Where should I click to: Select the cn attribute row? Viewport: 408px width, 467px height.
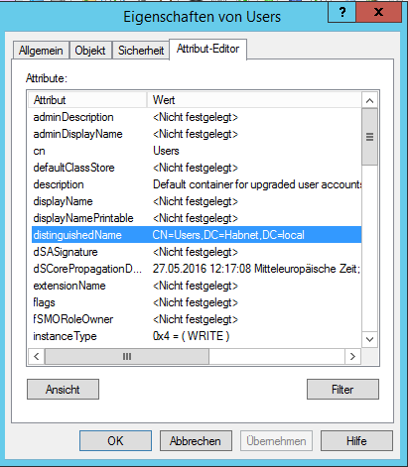pyautogui.click(x=197, y=151)
